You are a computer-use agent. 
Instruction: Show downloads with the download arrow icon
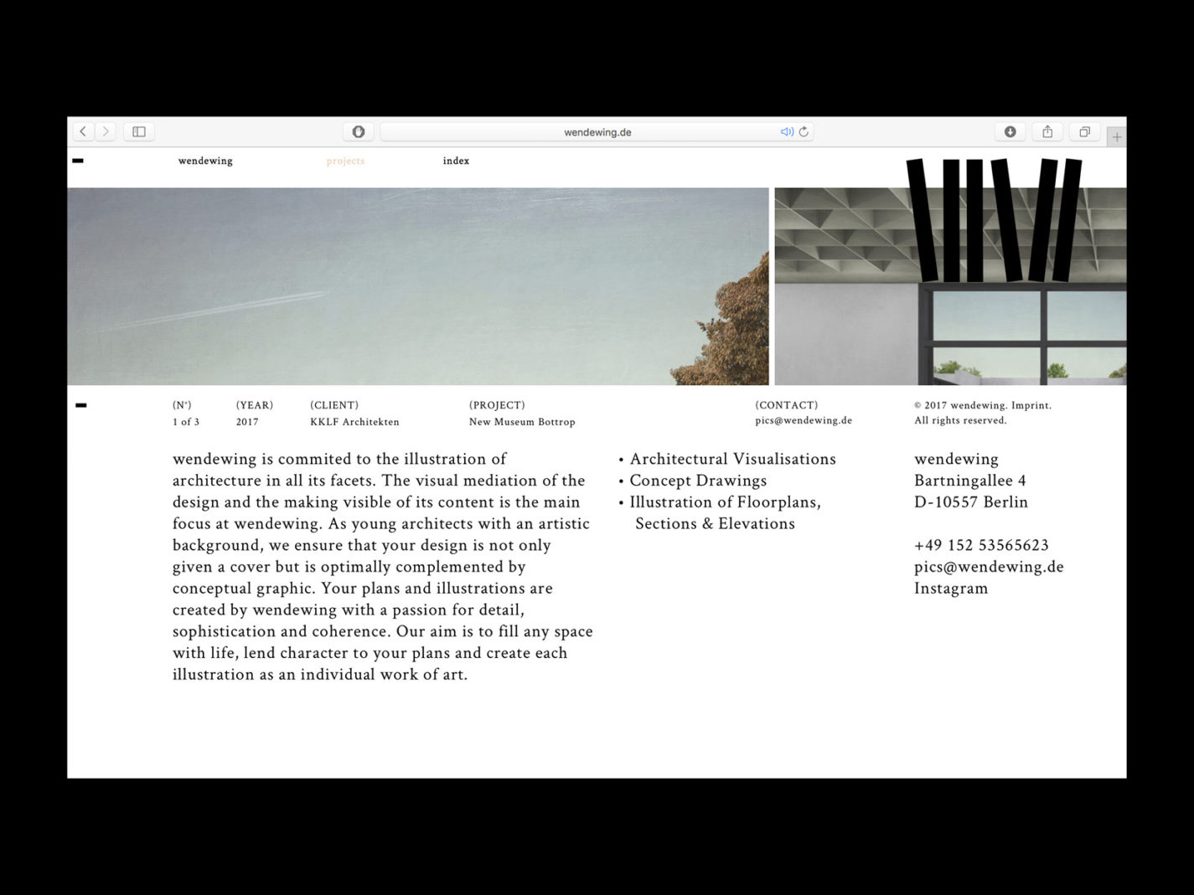tap(1010, 131)
